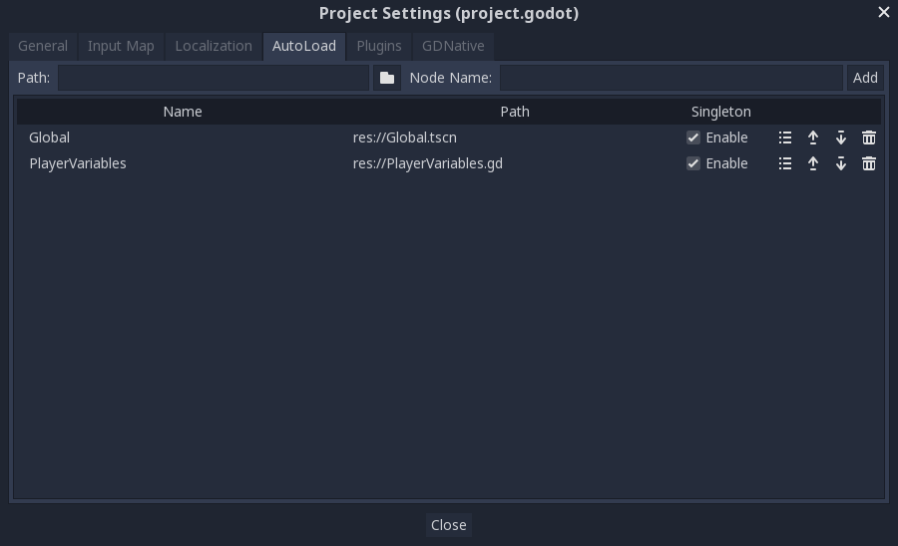This screenshot has width=898, height=546.
Task: Open the file list for PlayerVariables autoload
Action: pyautogui.click(x=785, y=163)
